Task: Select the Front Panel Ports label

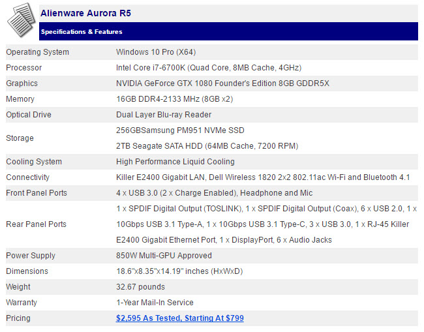Action: [x=37, y=193]
